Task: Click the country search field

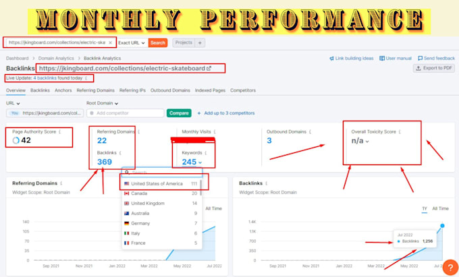Action: point(162,173)
